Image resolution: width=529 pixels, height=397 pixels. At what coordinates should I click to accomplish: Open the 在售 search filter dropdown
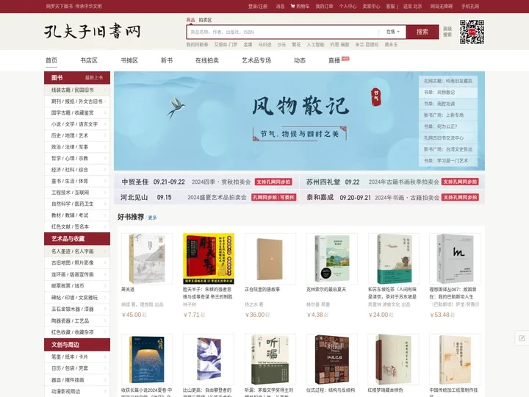[x=392, y=32]
